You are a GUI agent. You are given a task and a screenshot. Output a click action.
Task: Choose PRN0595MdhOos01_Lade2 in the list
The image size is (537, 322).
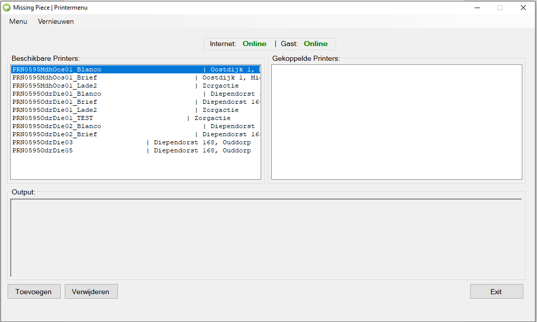pos(55,86)
